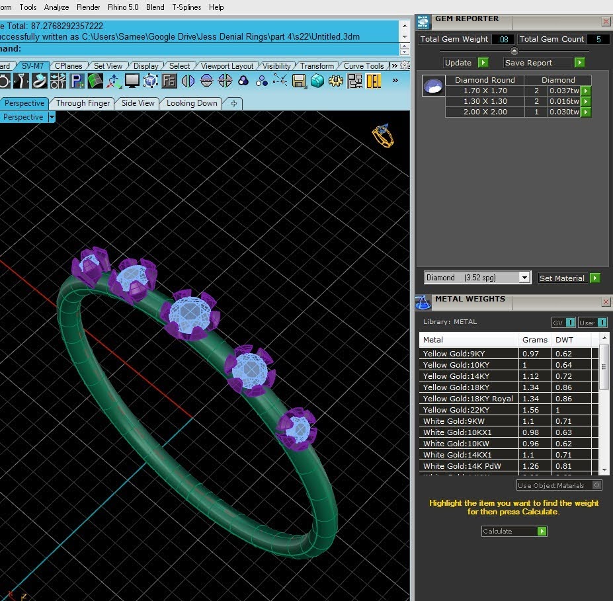Click the diamond gem thumbnail in Gem Reporter
This screenshot has height=601, width=613.
pyautogui.click(x=433, y=85)
